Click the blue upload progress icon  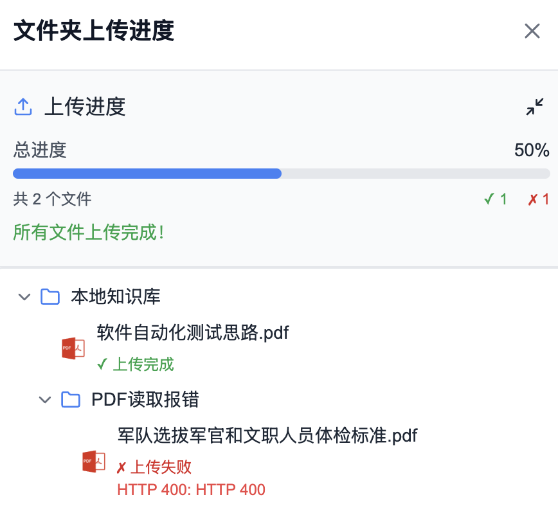(x=24, y=107)
